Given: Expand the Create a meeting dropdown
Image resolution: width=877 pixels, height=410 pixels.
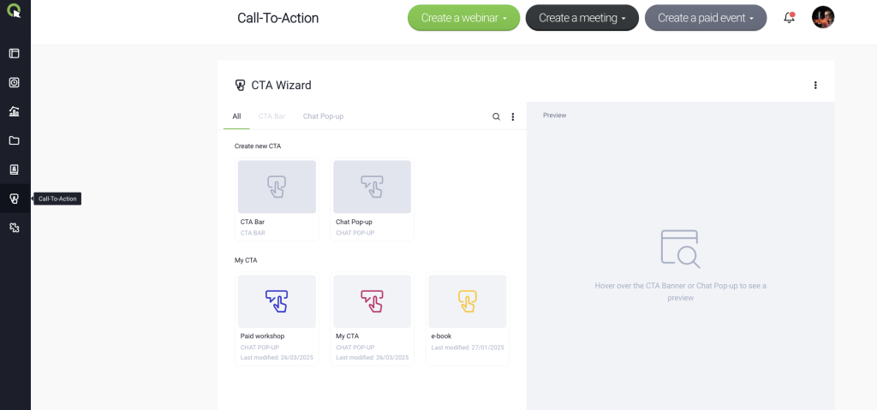Looking at the screenshot, I should click(x=582, y=18).
